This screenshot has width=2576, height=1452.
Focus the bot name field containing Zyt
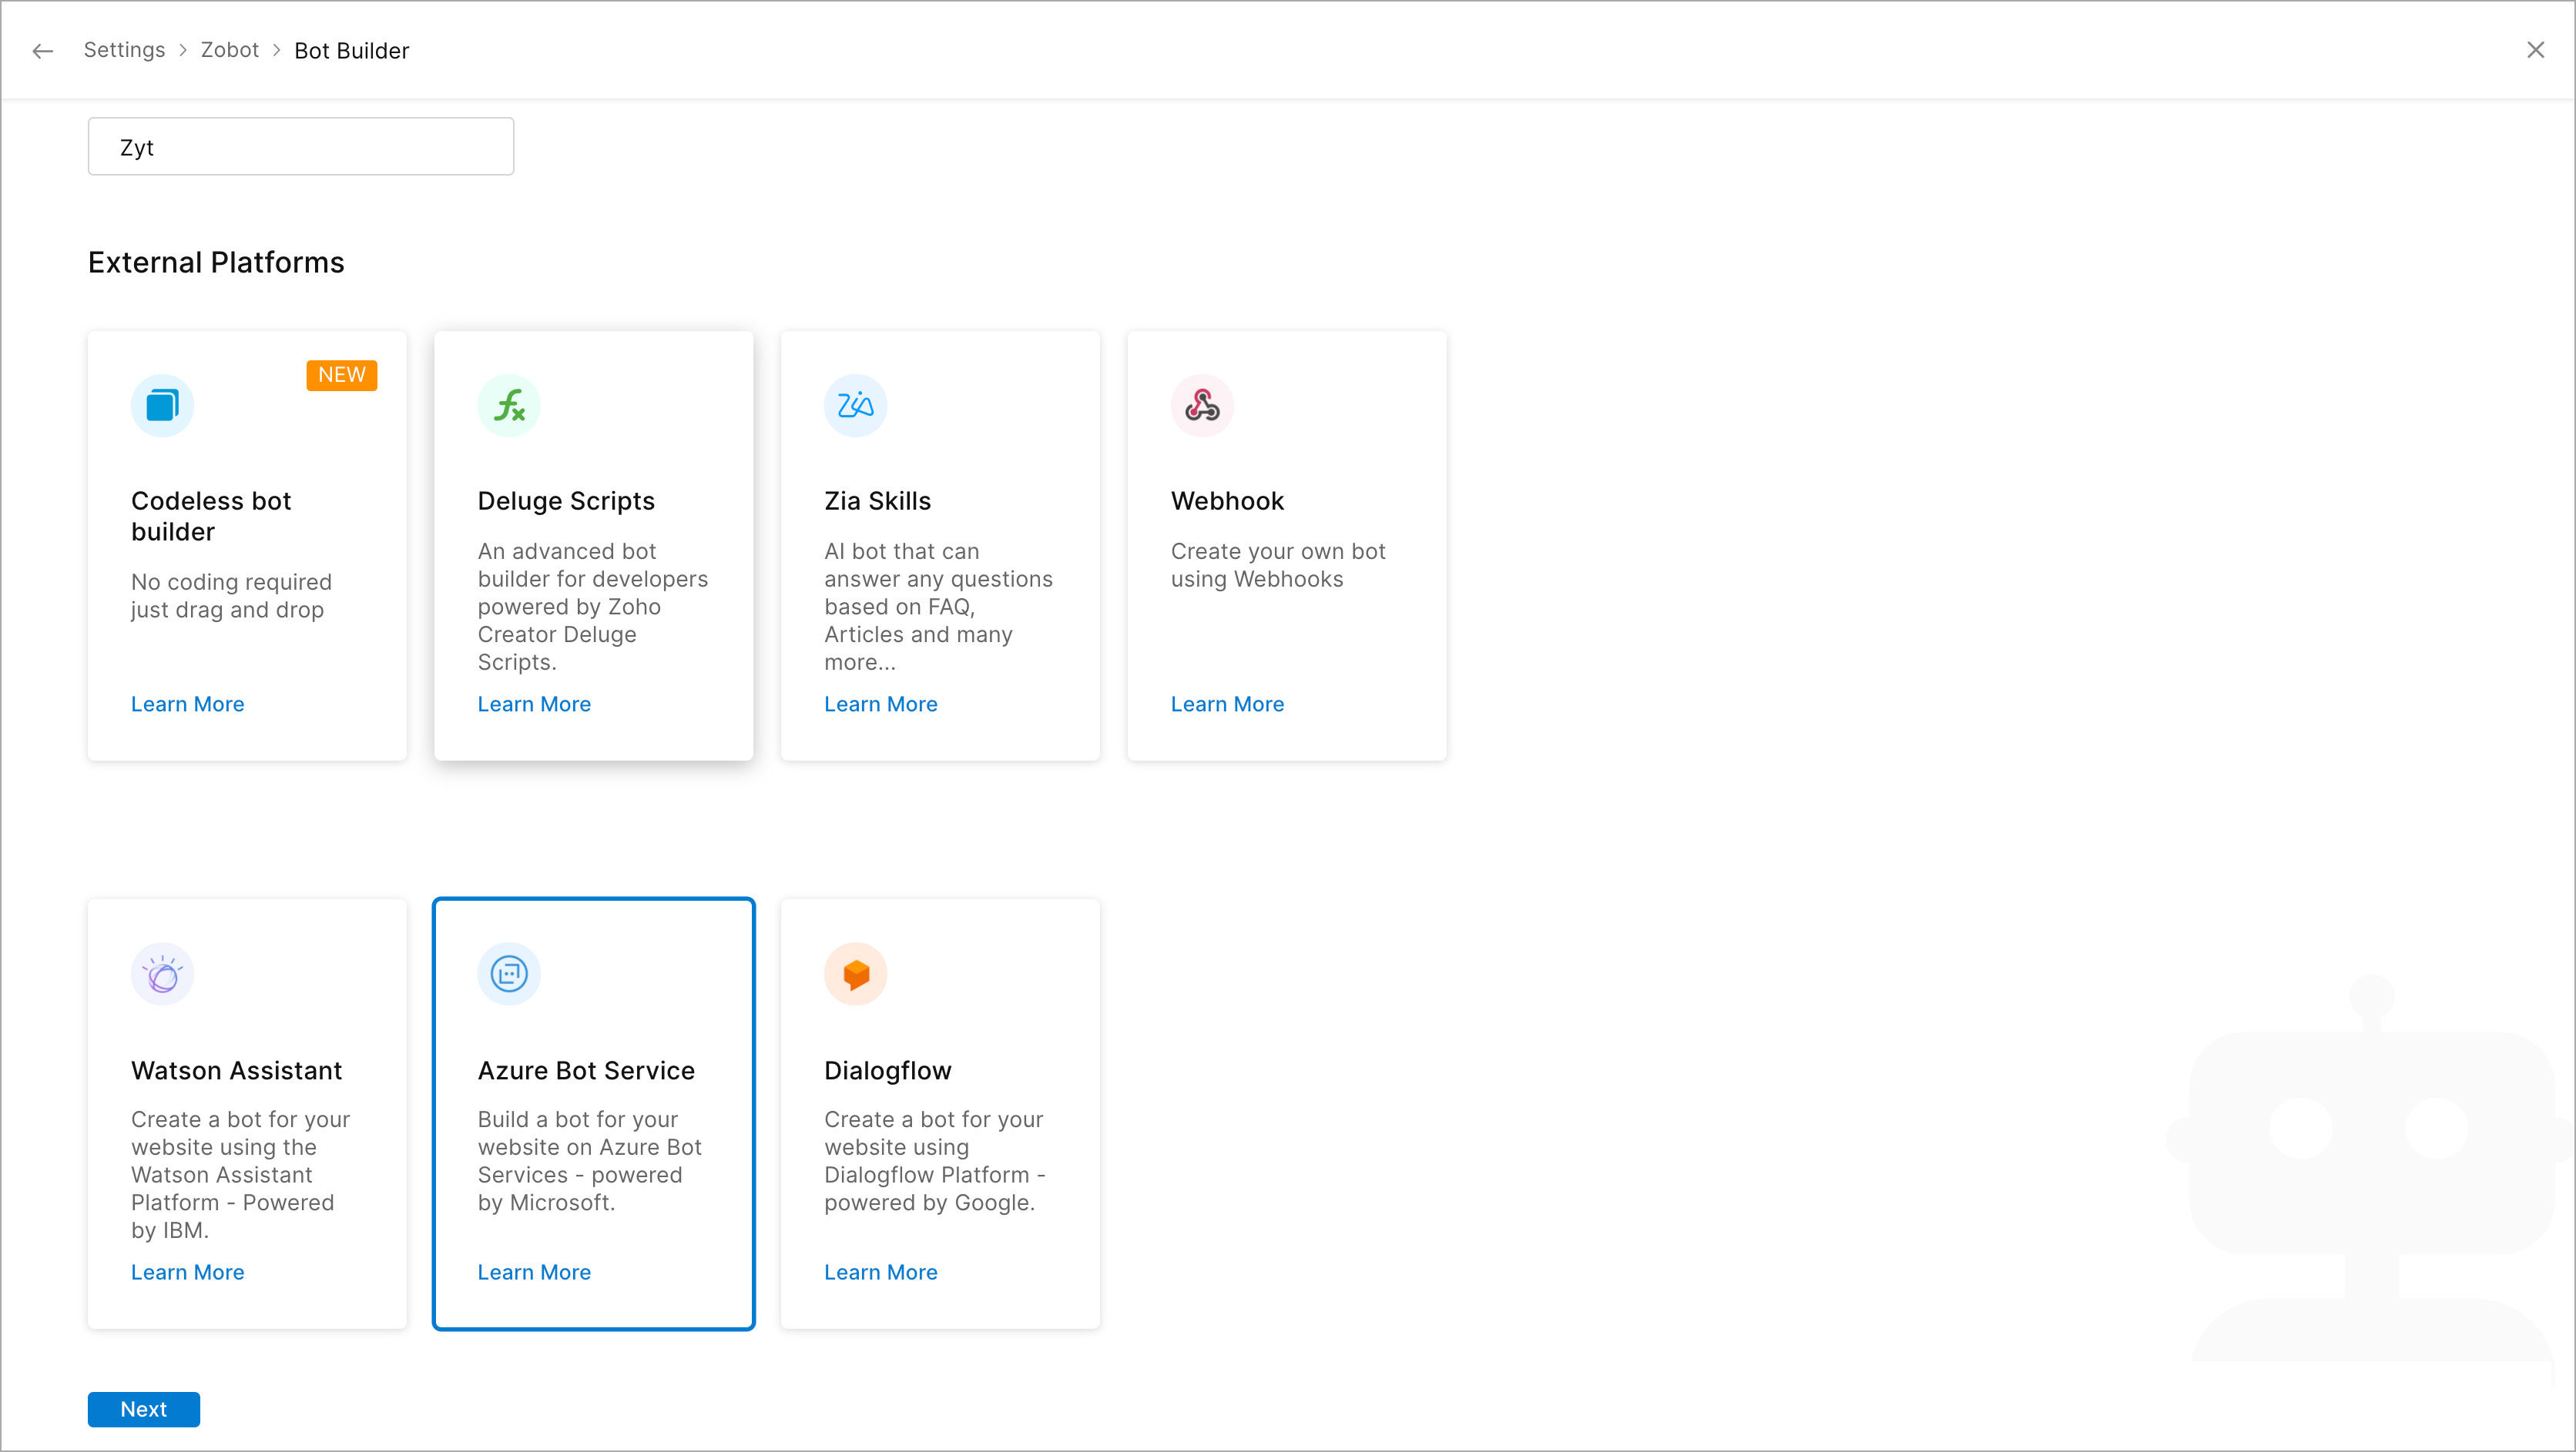pos(300,147)
